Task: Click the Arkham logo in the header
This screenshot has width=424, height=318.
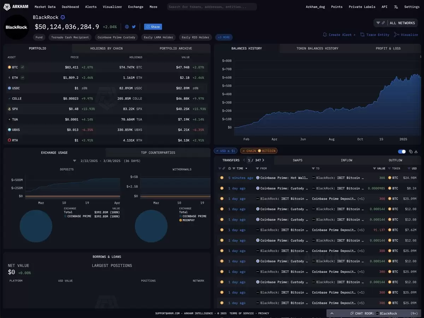Action: pos(16,7)
